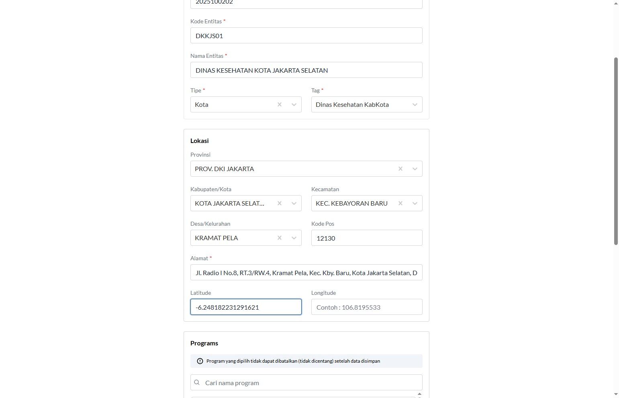Expand the Tipe dropdown chevron

(x=294, y=104)
